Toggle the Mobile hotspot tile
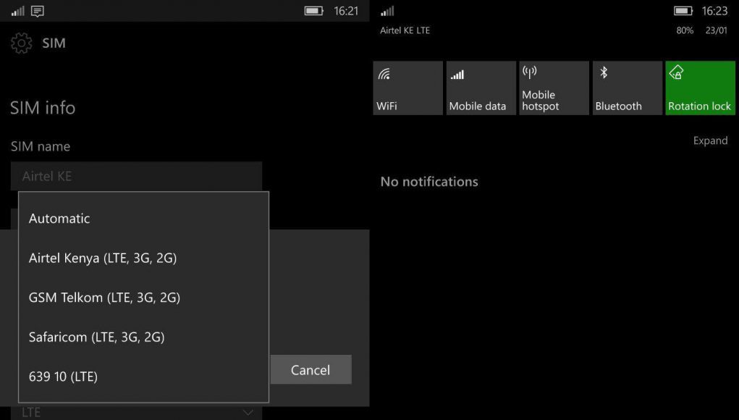 click(x=554, y=88)
